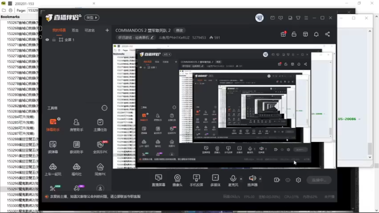
Task: Click the FPS:30 status text
Action: [249, 196]
